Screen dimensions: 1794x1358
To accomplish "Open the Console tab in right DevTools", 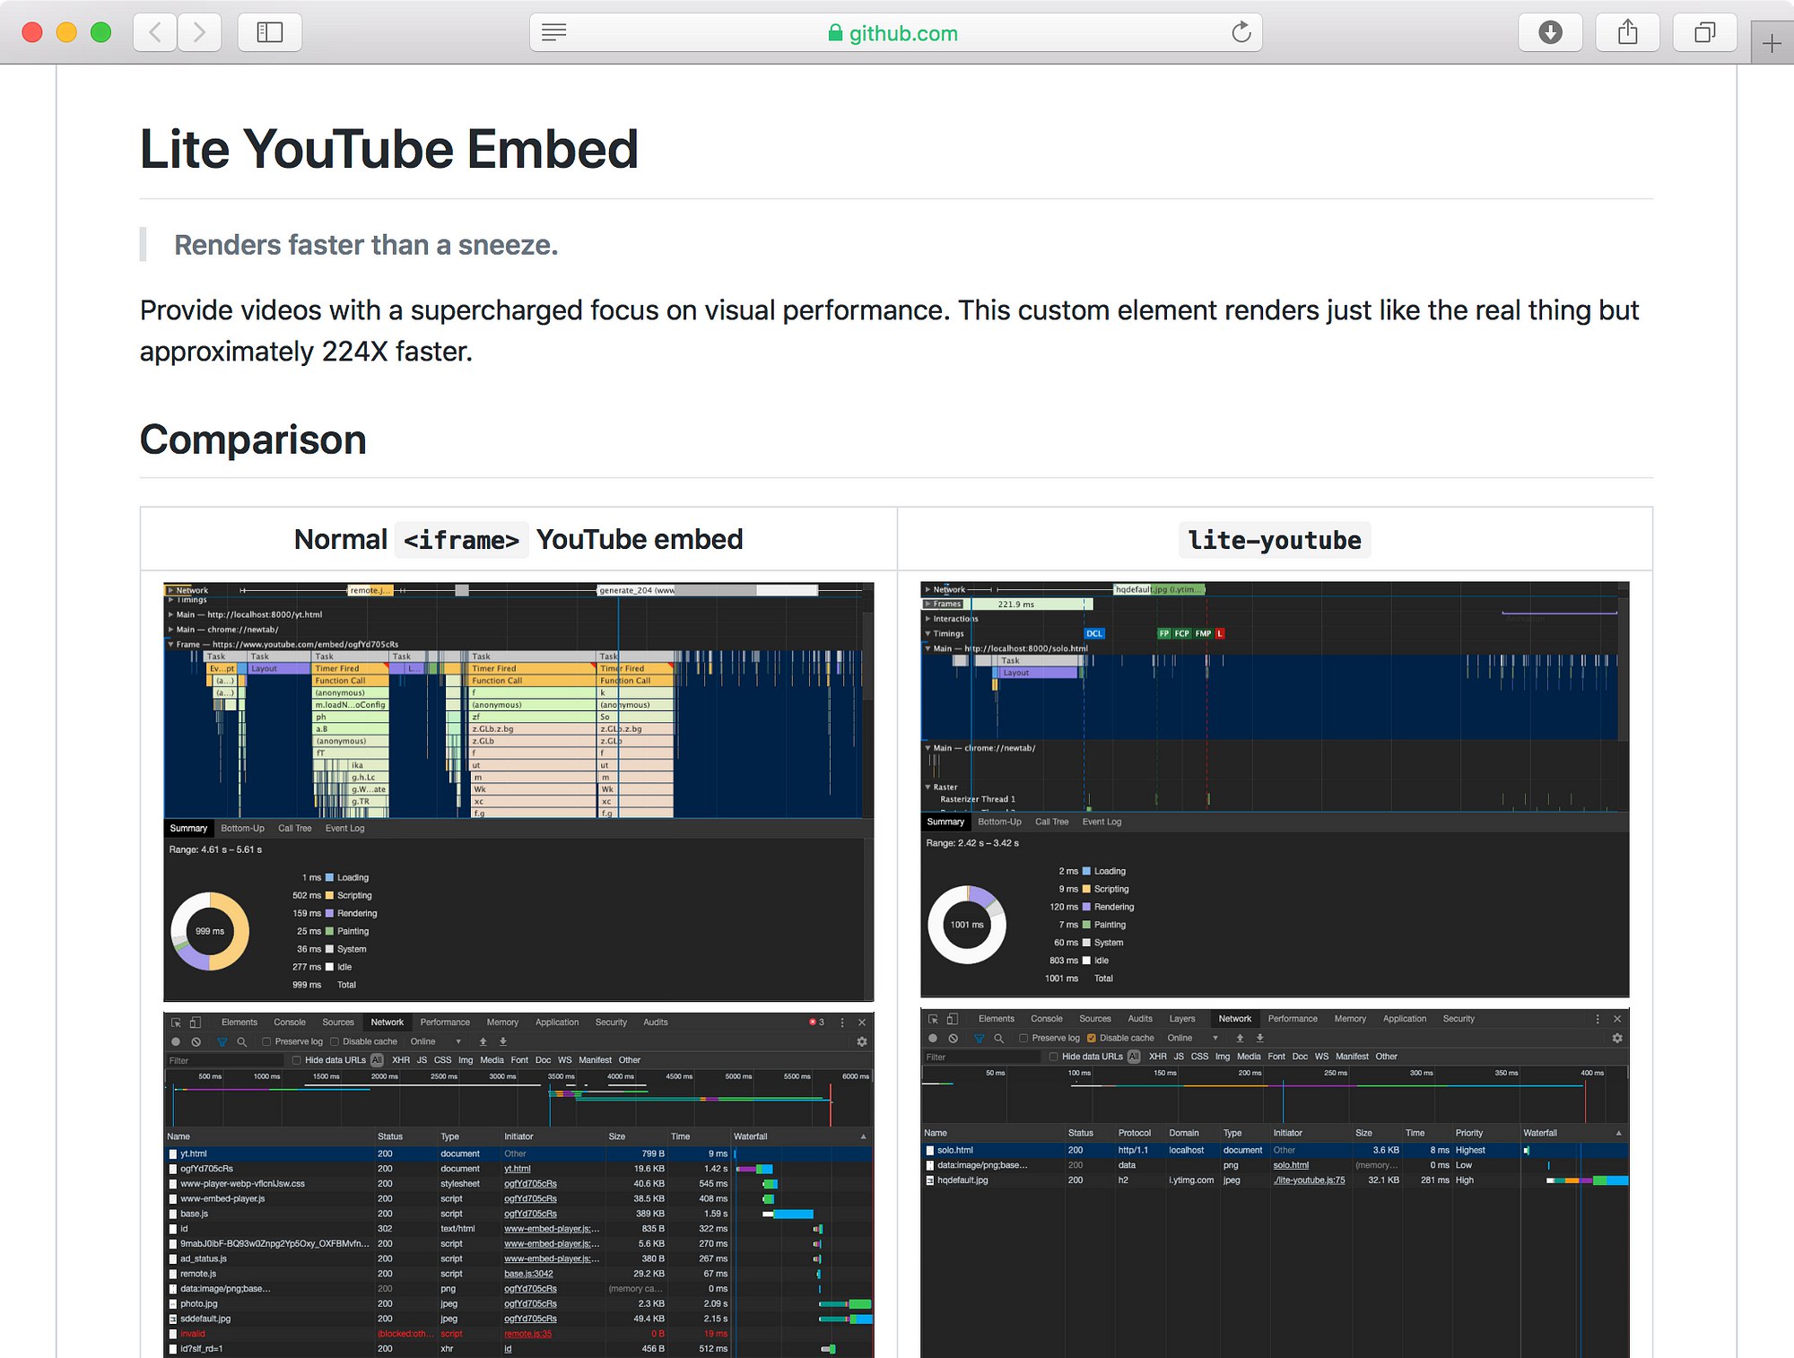I will point(1047,1018).
